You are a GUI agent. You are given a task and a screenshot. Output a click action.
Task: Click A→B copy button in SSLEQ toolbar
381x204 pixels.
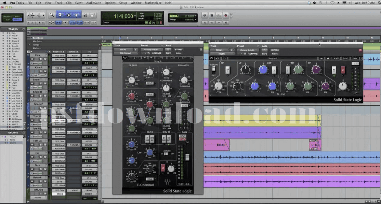[x=337, y=58]
